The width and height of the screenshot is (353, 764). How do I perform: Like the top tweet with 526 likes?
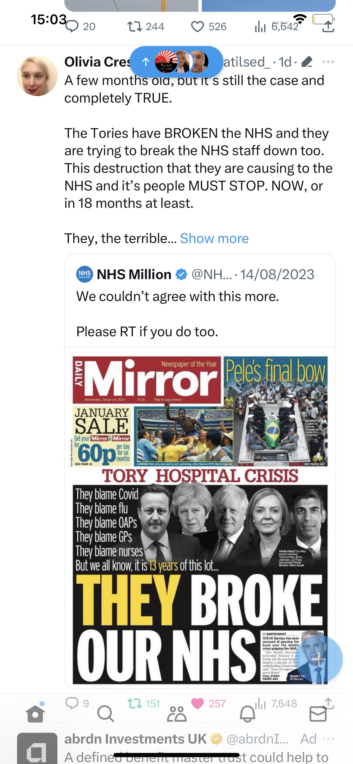point(197,27)
